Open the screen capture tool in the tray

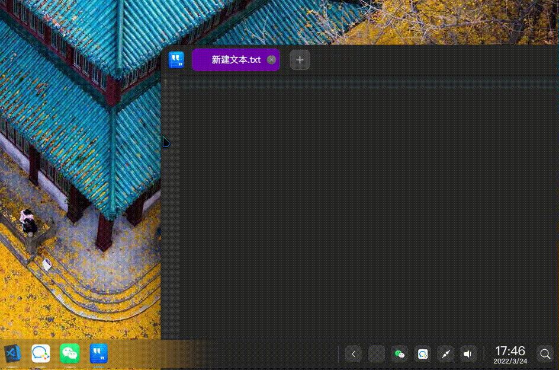[x=423, y=353]
